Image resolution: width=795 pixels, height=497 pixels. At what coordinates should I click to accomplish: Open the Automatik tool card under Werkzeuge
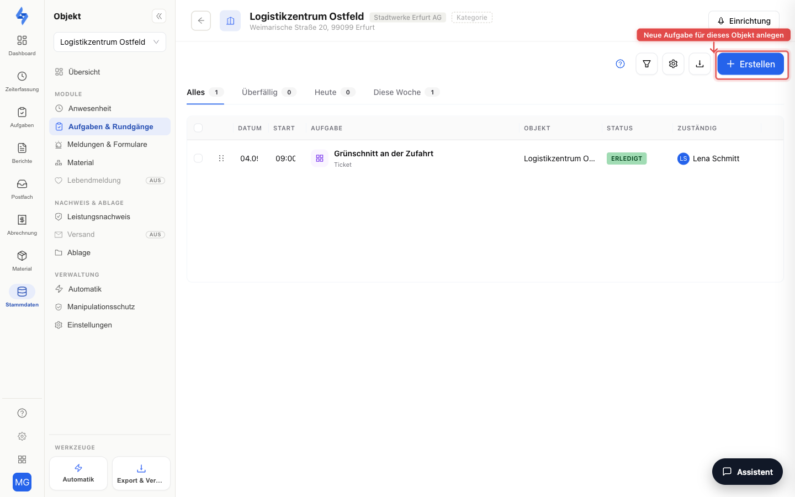tap(78, 473)
